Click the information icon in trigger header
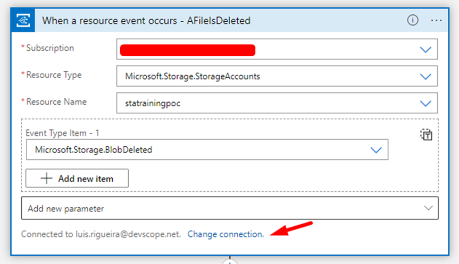Viewport: 459px width, 264px height. (413, 20)
